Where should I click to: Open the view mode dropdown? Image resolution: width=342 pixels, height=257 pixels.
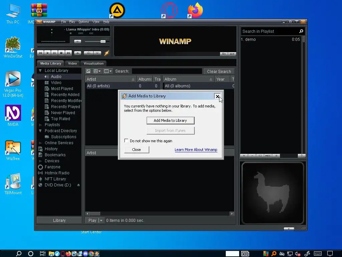click(97, 71)
